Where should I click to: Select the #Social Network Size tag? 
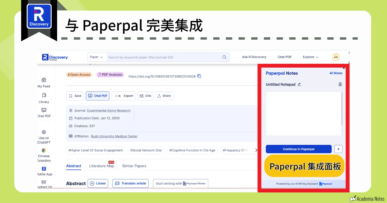pyautogui.click(x=146, y=150)
